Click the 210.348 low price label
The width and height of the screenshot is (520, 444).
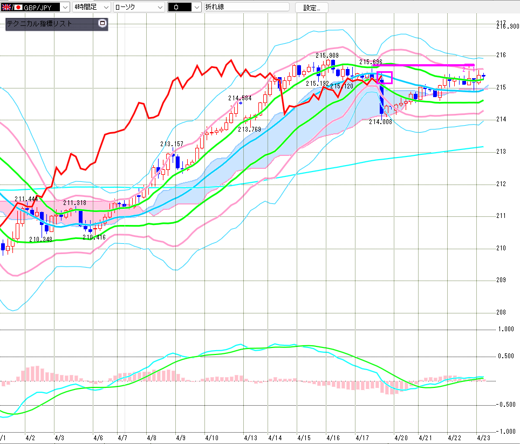[40, 239]
